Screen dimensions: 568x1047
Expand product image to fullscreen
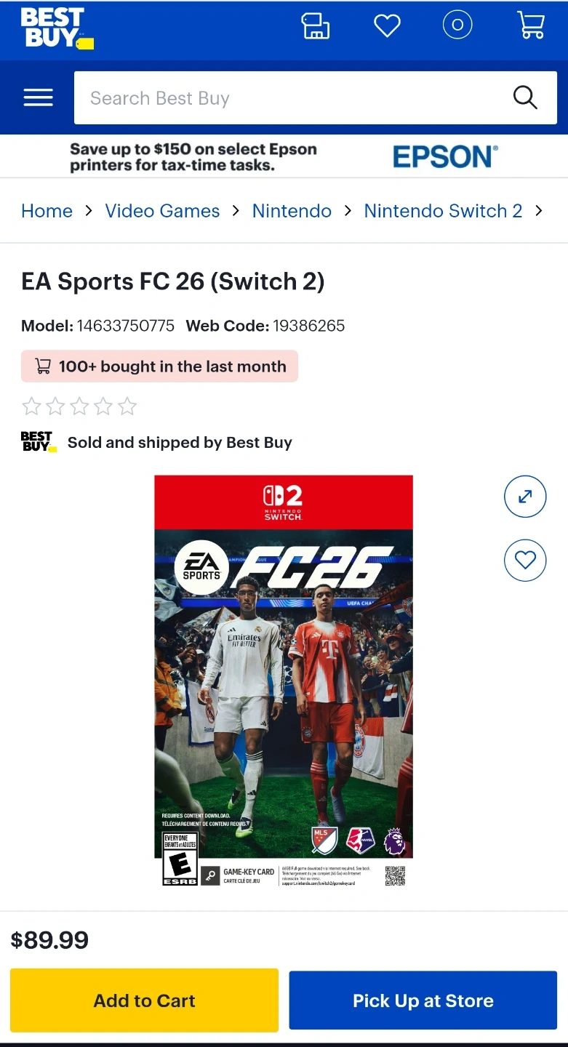525,497
